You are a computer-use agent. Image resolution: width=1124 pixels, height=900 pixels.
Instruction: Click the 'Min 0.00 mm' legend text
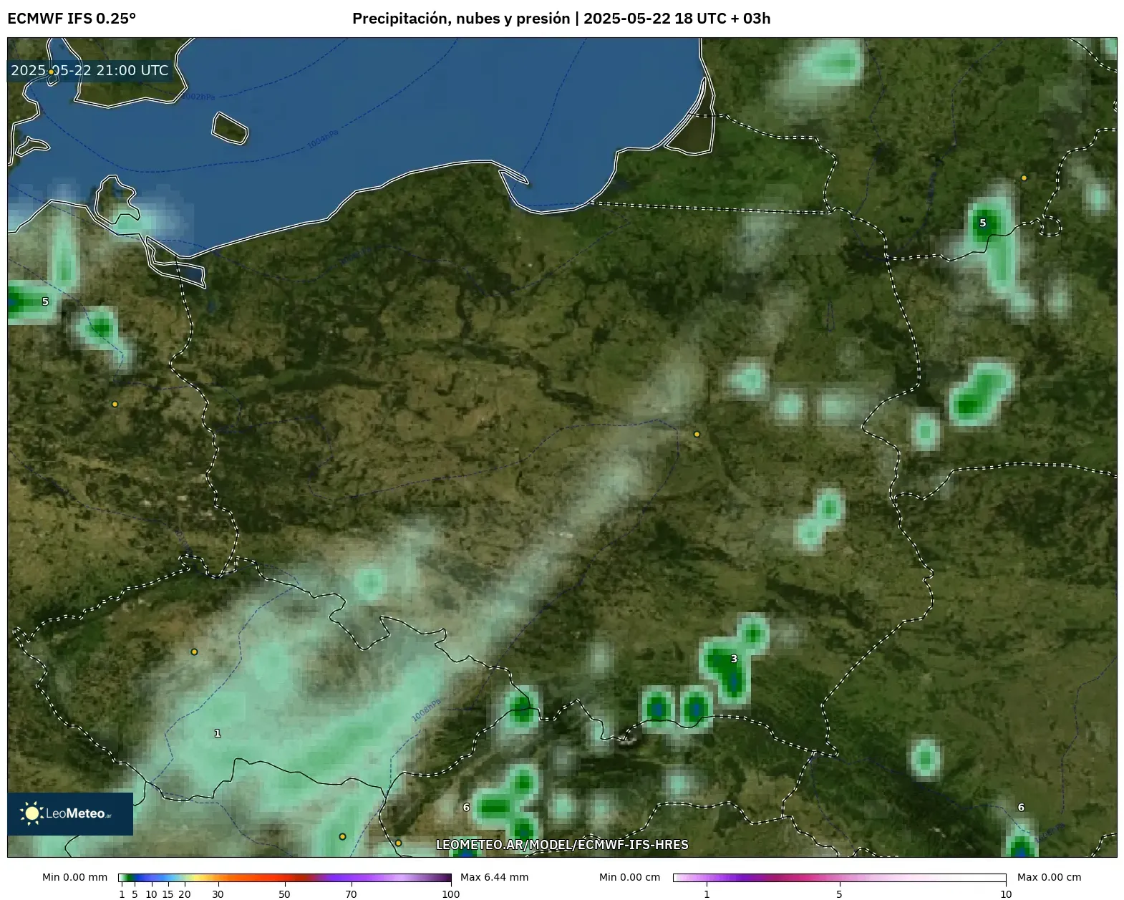click(x=74, y=877)
